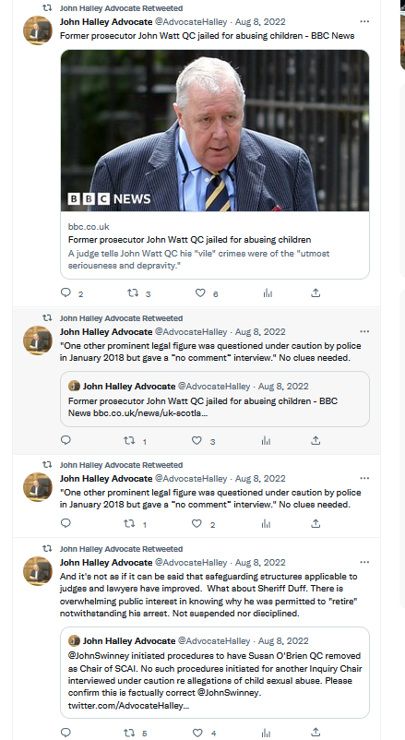The height and width of the screenshot is (740, 405).
Task: Like the first tweet with 6 likes
Action: point(200,293)
